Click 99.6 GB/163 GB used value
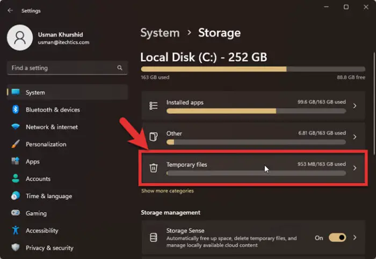The width and height of the screenshot is (376, 259). point(322,102)
